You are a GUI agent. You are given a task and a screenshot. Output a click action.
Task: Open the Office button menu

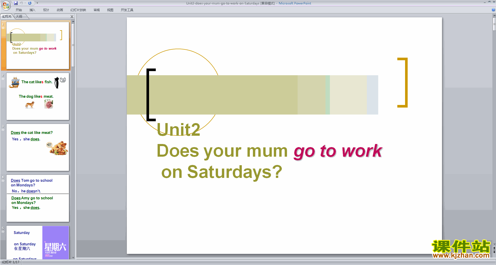[6, 5]
